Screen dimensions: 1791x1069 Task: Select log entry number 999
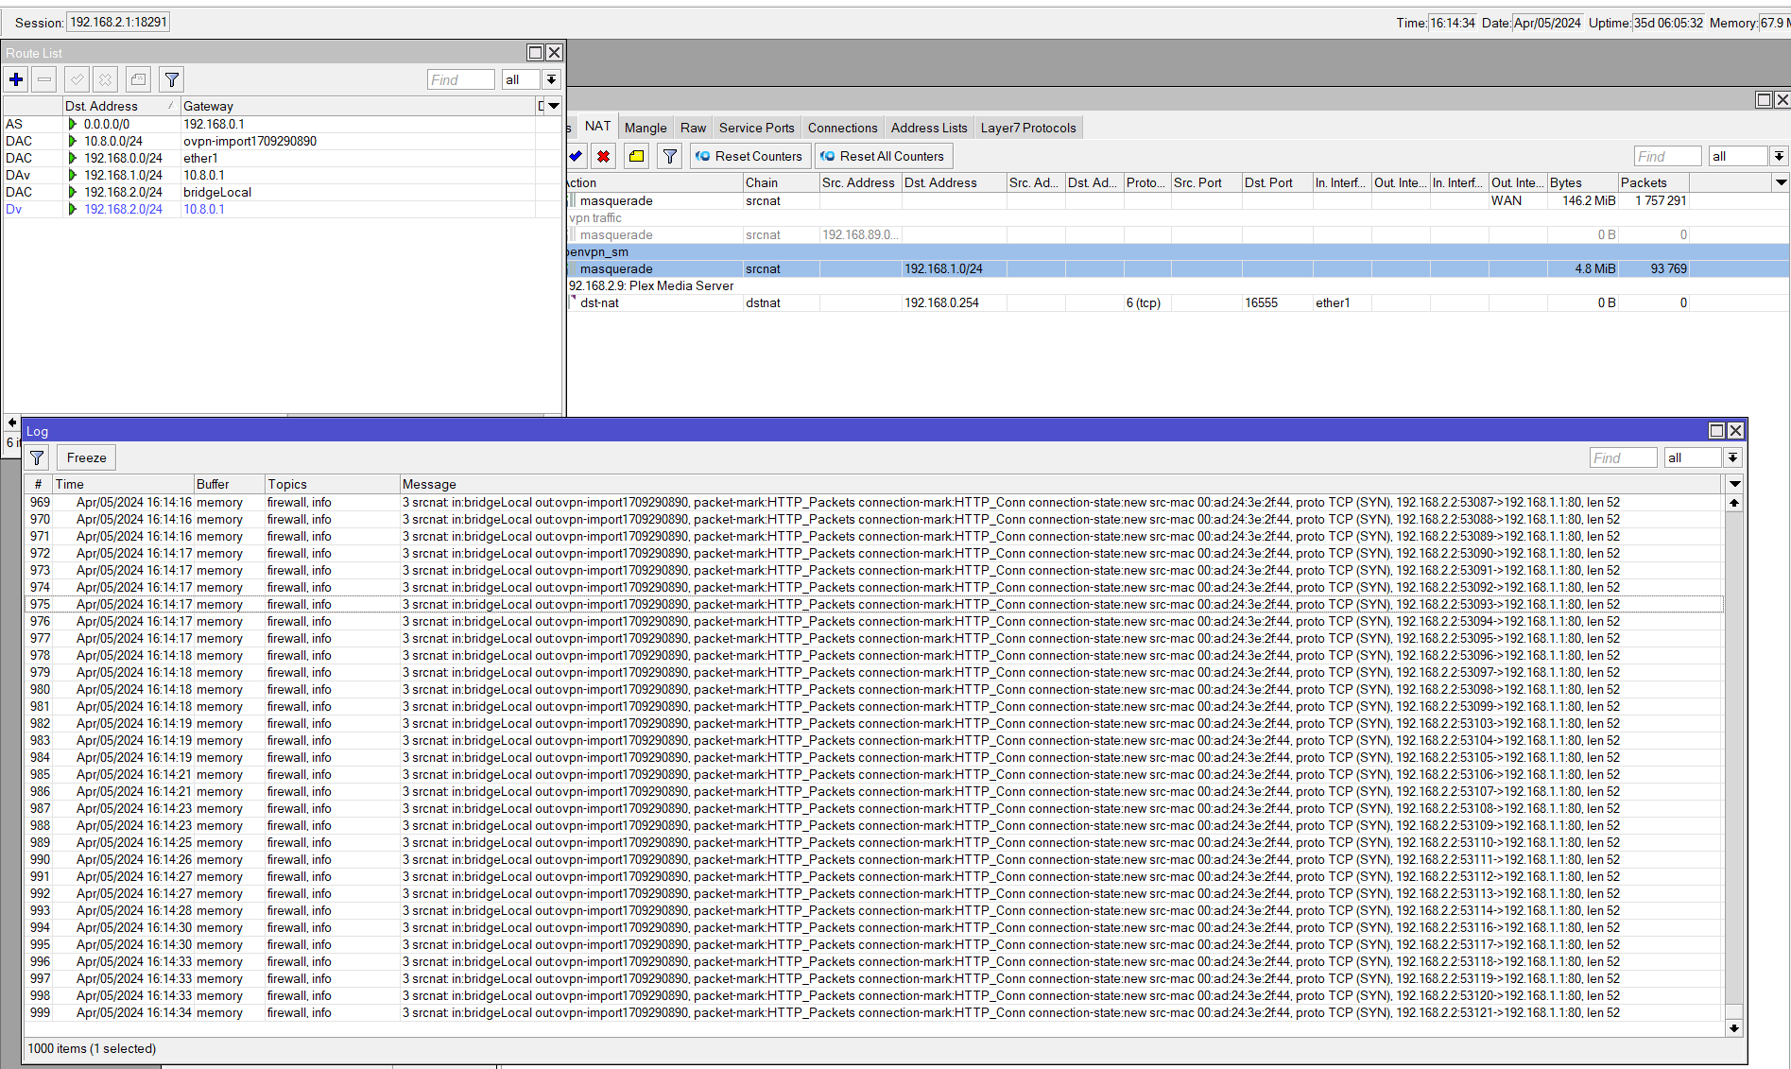pos(874,1012)
